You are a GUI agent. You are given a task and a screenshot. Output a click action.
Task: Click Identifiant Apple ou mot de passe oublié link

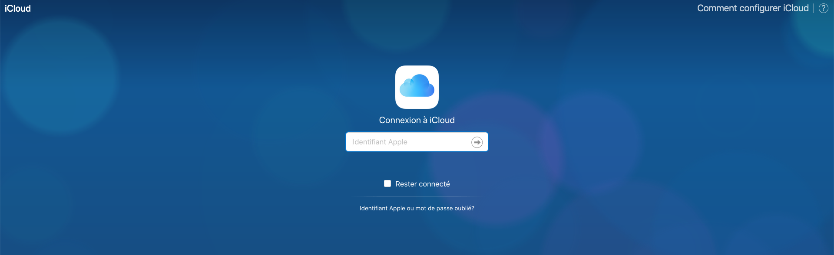417,208
